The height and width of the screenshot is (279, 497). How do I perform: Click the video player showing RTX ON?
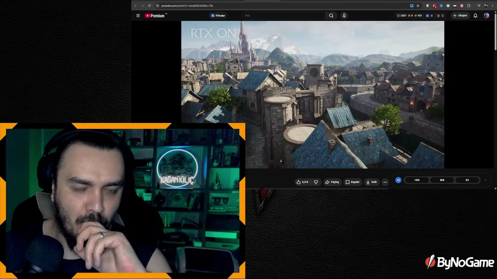[x=313, y=95]
